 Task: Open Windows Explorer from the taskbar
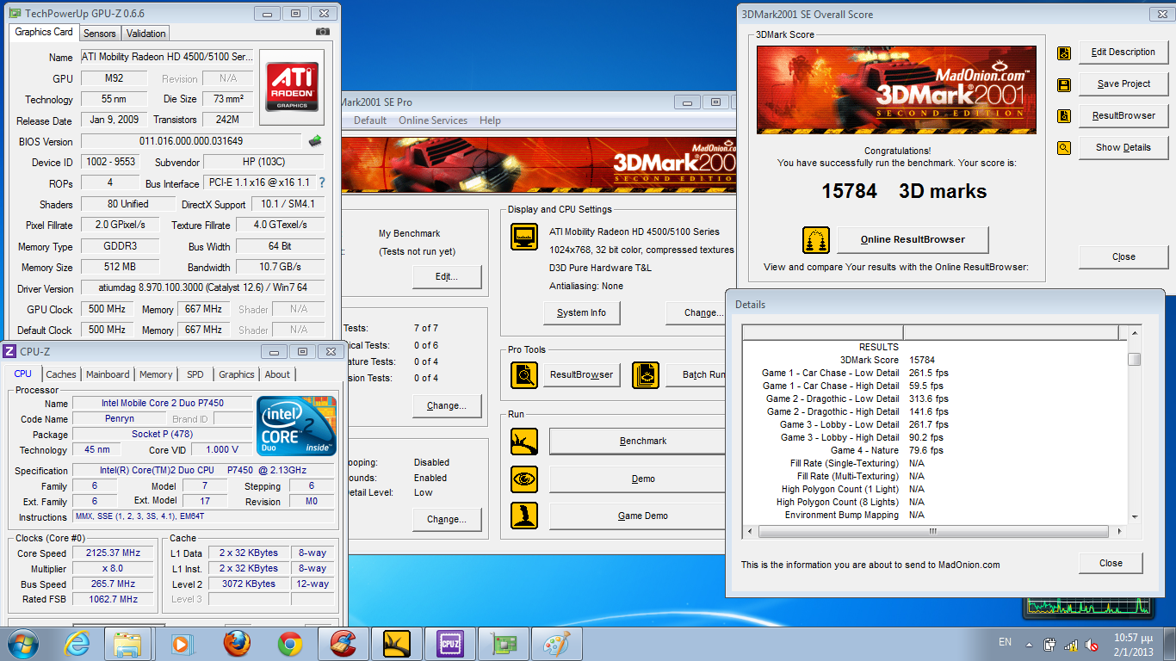(x=128, y=644)
